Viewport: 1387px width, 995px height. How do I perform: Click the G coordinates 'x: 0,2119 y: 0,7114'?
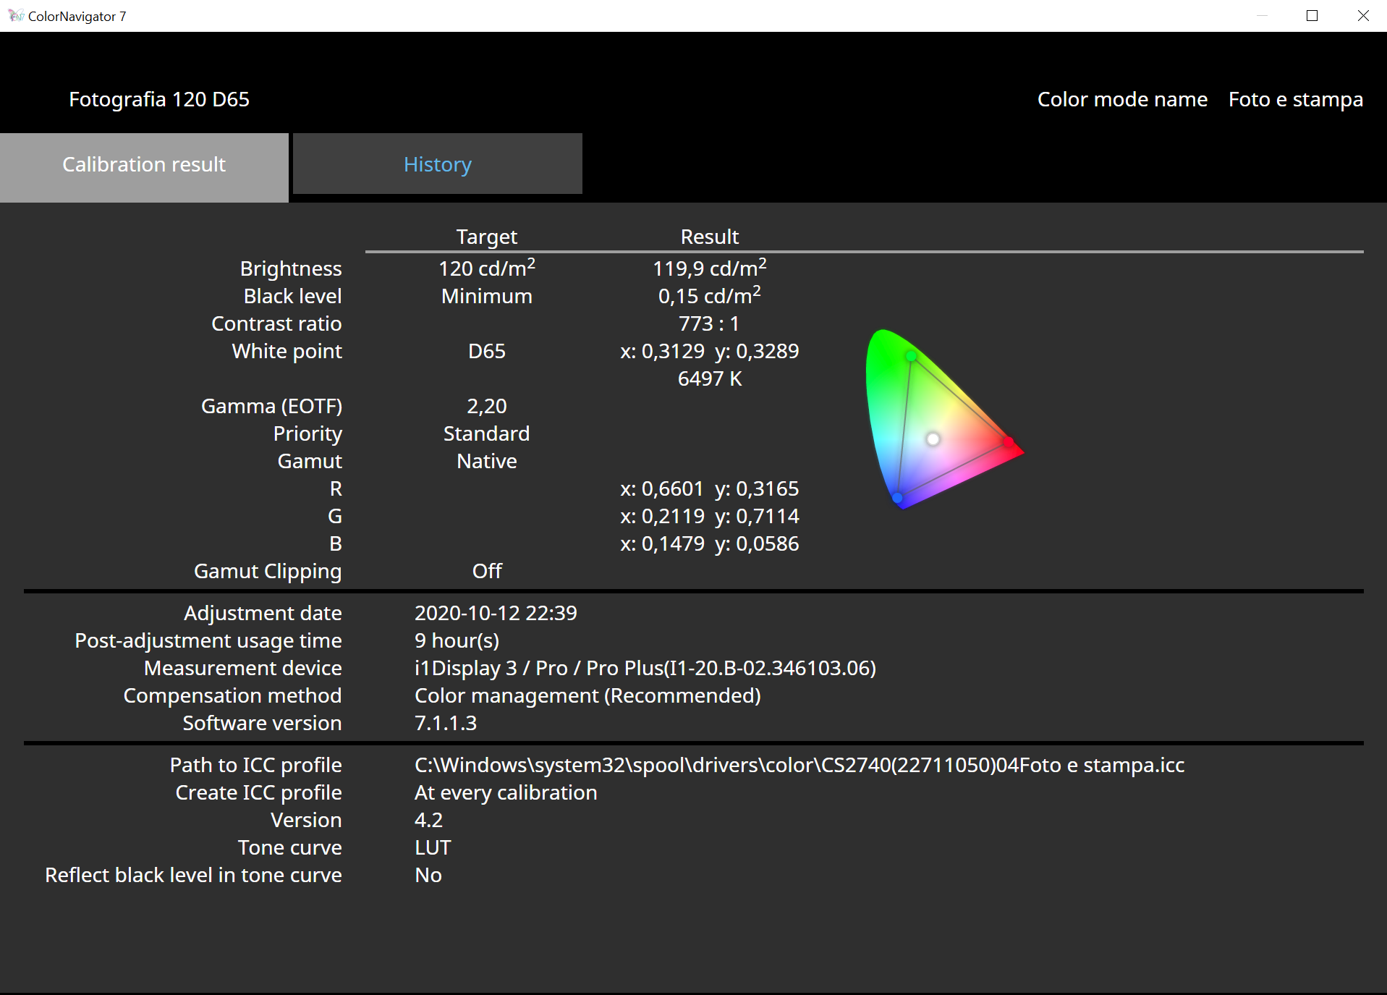pos(710,516)
